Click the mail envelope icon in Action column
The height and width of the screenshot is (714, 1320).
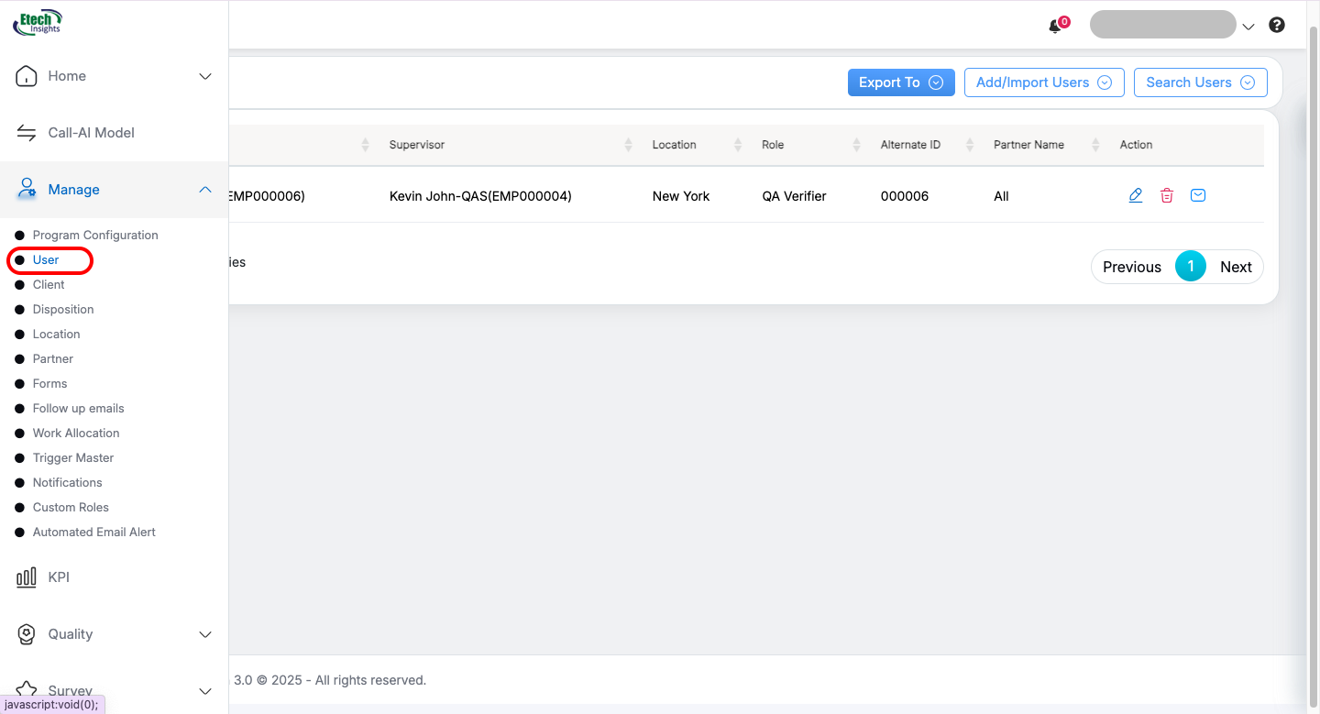point(1197,195)
